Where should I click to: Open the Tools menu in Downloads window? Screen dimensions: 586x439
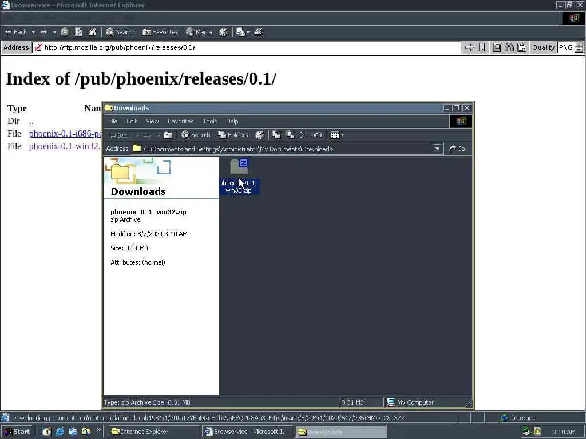pyautogui.click(x=209, y=121)
